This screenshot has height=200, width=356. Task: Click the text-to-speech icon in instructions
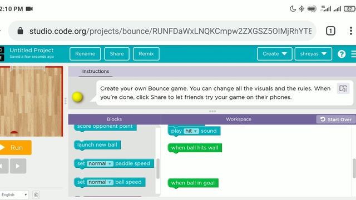tap(343, 88)
